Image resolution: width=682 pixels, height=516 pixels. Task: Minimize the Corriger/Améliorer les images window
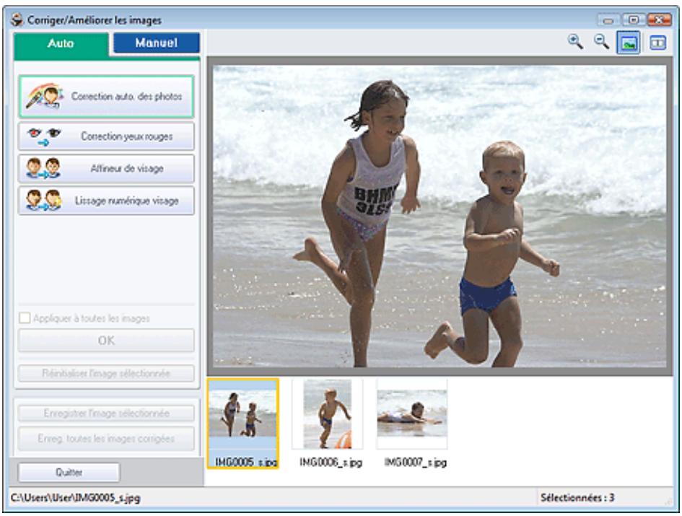point(608,20)
